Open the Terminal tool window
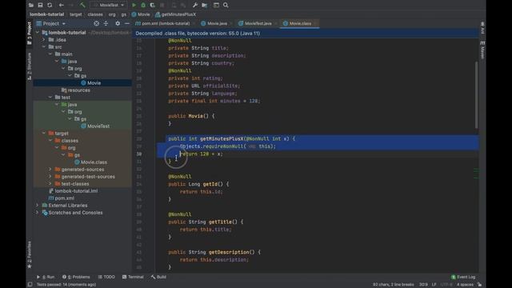 point(133,277)
